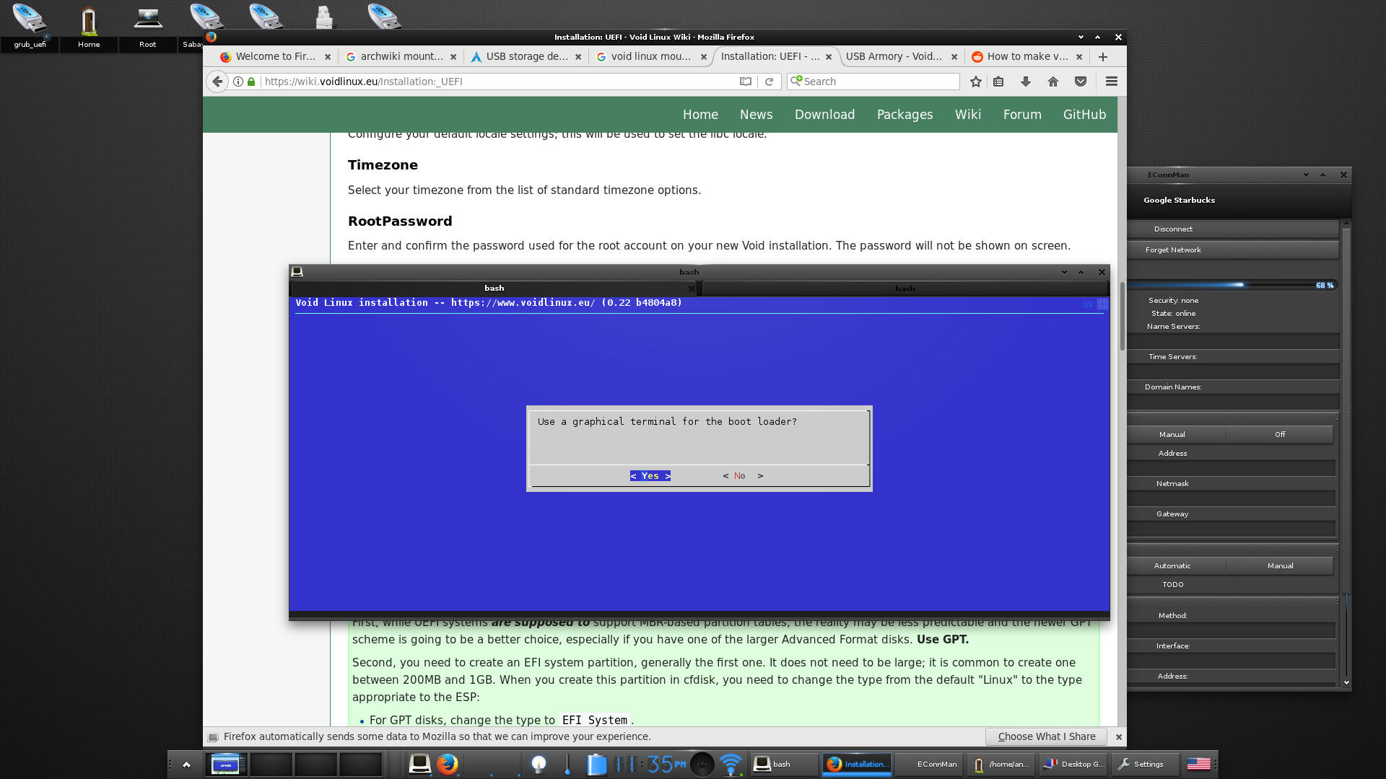Bookmark this page with the star icon
Screen dimensions: 1386x779
tap(976, 82)
